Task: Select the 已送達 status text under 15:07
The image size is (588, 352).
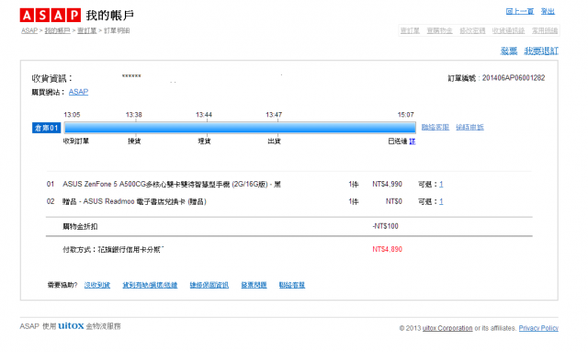Action: [398, 142]
